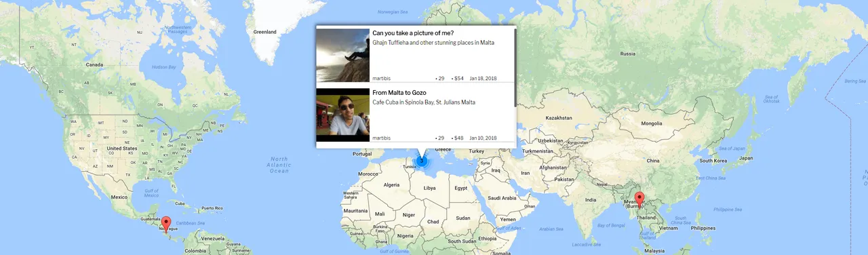868x255 pixels.
Task: Click the 'Sudan' map label
Action: [463, 218]
